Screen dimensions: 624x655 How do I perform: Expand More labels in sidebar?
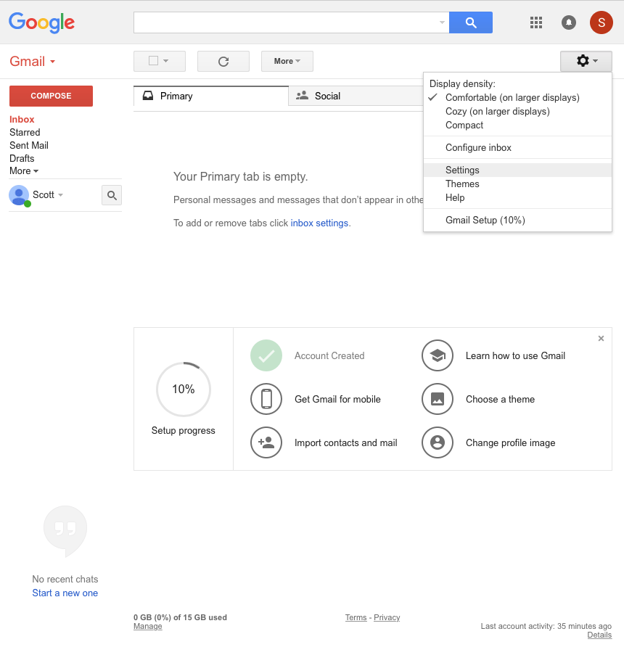tap(24, 171)
